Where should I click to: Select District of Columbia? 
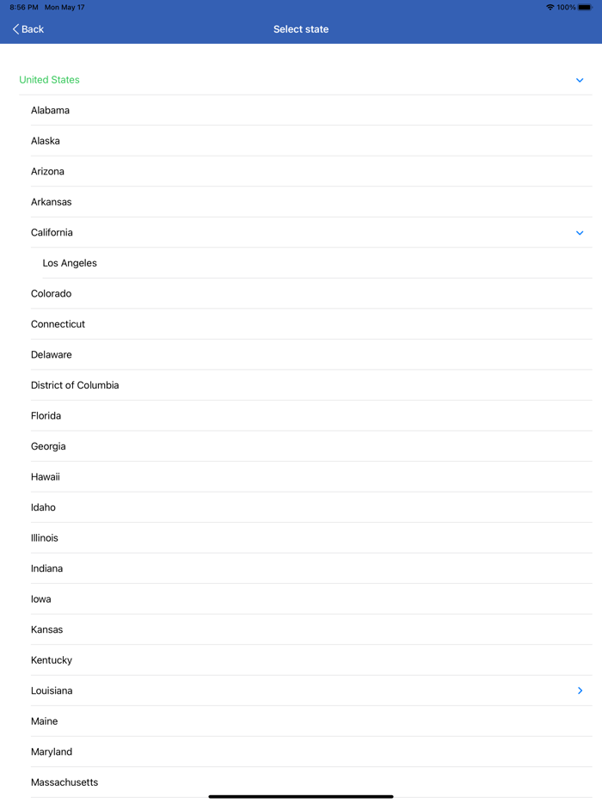pos(75,385)
